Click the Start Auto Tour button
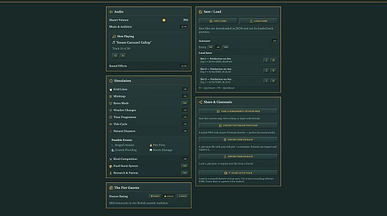 coord(238,173)
